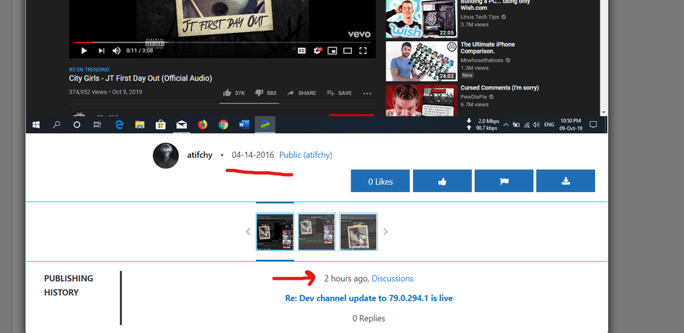Open Public (atifchy) link

point(306,155)
